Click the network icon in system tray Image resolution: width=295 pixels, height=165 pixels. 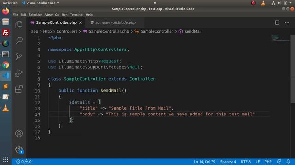[x=273, y=3]
